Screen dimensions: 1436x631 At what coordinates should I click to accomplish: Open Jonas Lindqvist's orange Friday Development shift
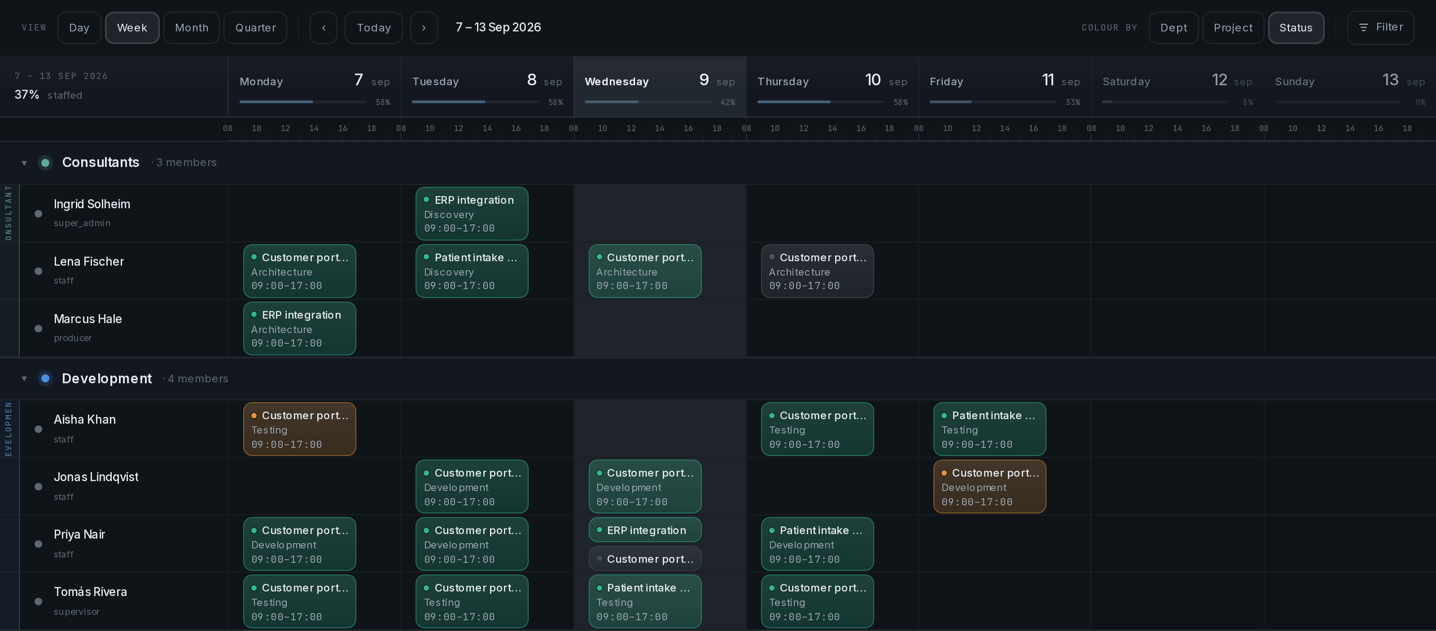coord(989,486)
